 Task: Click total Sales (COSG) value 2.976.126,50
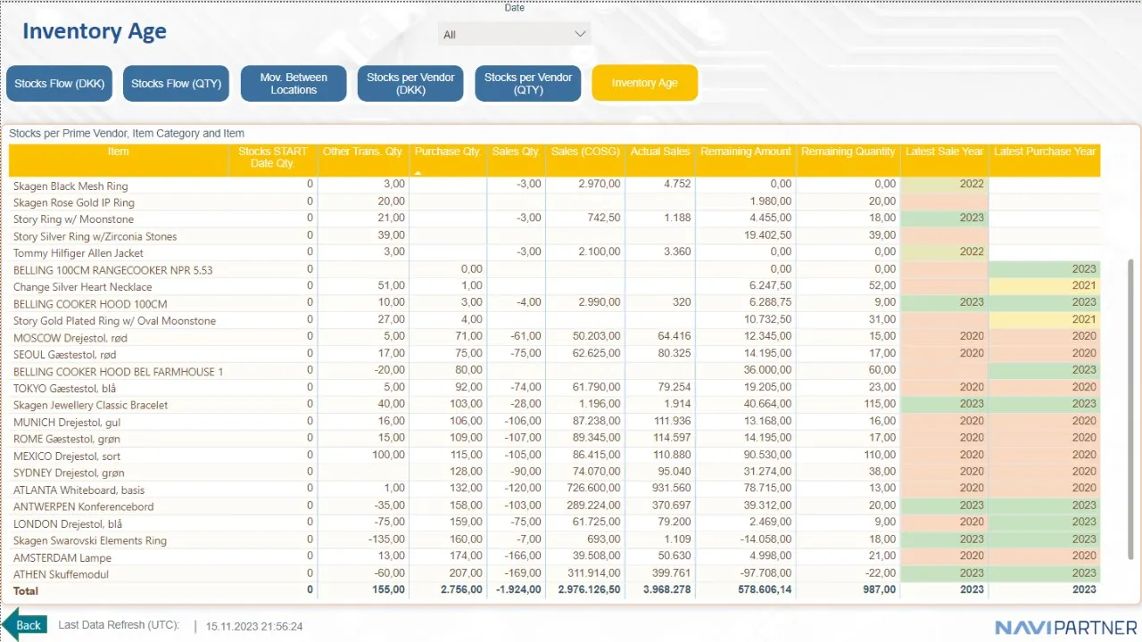tap(590, 589)
